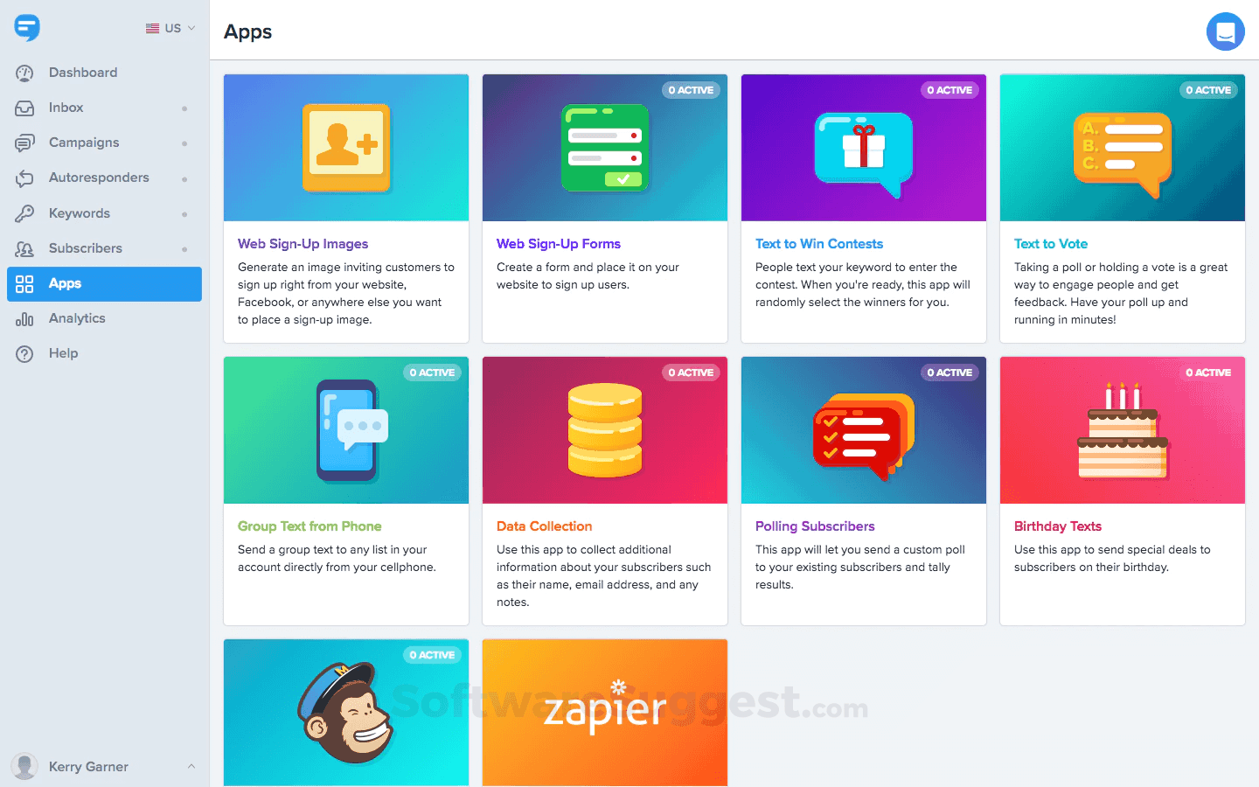Screen dimensions: 1259x787
Task: Click the Polling Subscribers checklist icon
Action: (x=864, y=437)
